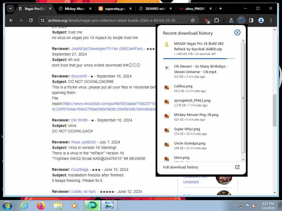282x211 pixels.
Task: Click the page's vertical scrollbar thumb
Action: point(275,110)
